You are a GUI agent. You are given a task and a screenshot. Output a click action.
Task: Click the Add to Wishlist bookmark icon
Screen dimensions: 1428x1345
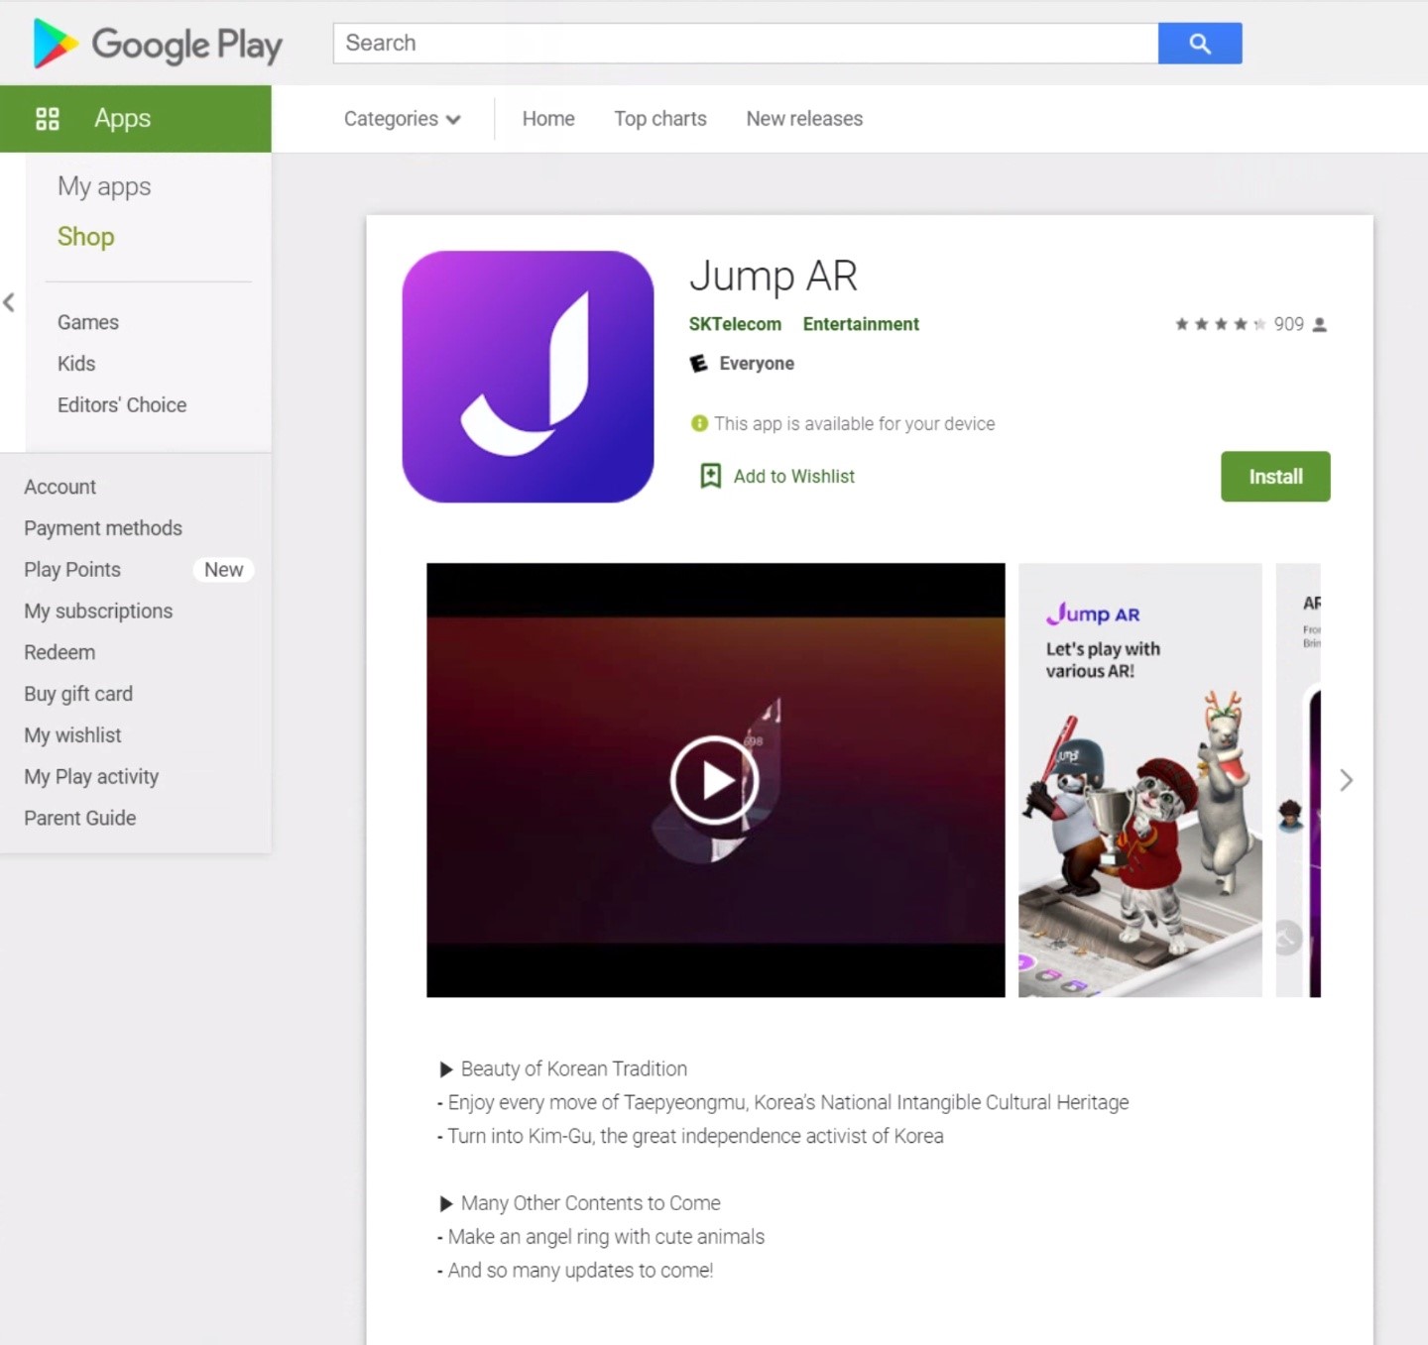click(710, 477)
